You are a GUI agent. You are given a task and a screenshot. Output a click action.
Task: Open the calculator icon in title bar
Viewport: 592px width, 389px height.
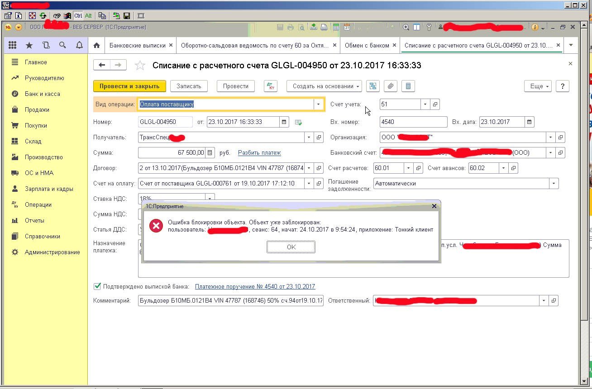[336, 27]
